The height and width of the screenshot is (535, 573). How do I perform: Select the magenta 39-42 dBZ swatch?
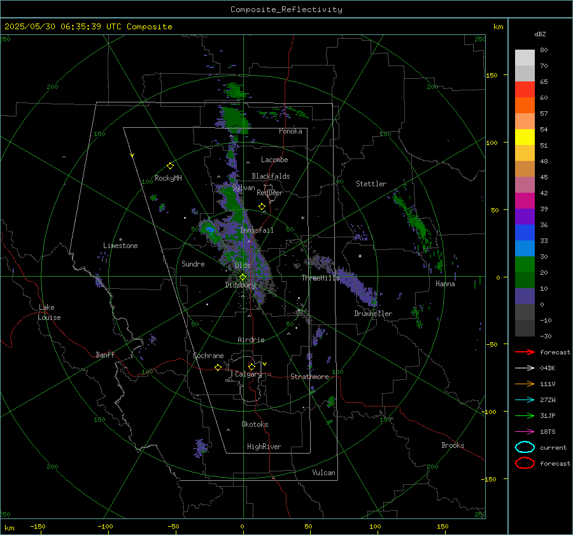525,201
